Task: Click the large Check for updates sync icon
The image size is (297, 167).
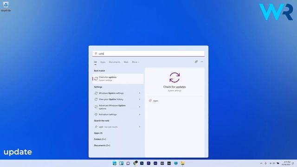Action: 174,77
